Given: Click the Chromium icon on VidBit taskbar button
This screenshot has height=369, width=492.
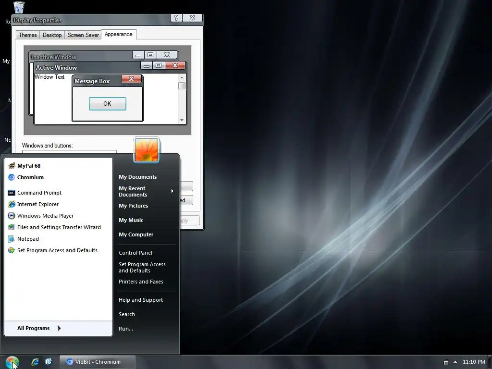Looking at the screenshot, I should 69,362.
